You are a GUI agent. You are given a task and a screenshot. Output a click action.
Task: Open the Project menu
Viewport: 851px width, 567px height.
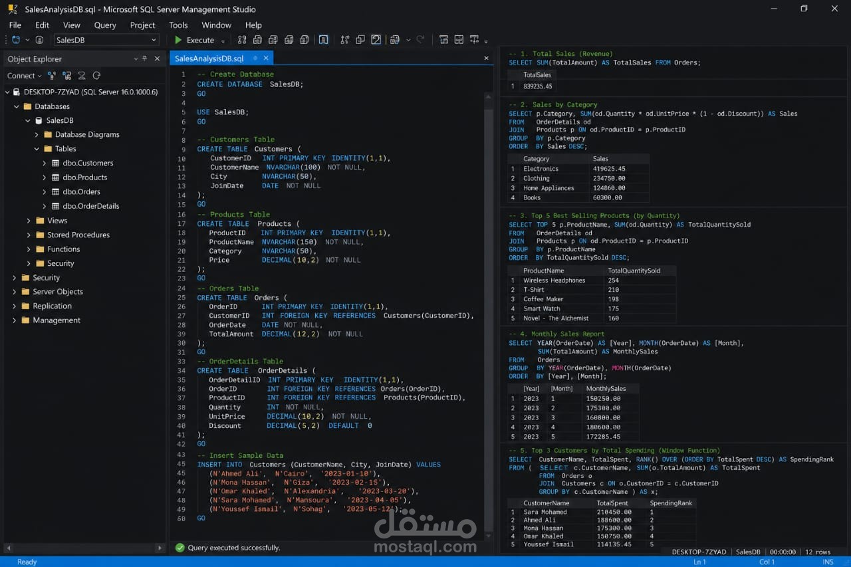point(142,25)
